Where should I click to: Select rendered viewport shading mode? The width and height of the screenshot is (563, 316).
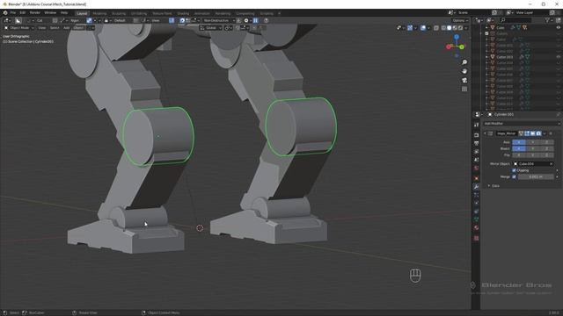click(460, 27)
